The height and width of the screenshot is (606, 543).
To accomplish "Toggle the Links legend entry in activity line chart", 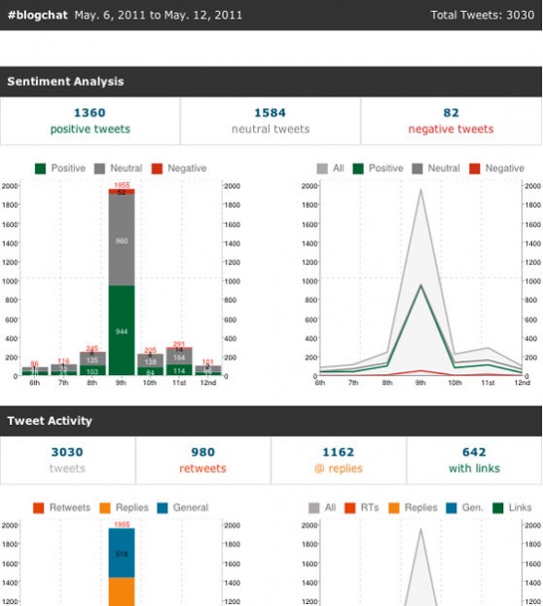I will [x=512, y=508].
